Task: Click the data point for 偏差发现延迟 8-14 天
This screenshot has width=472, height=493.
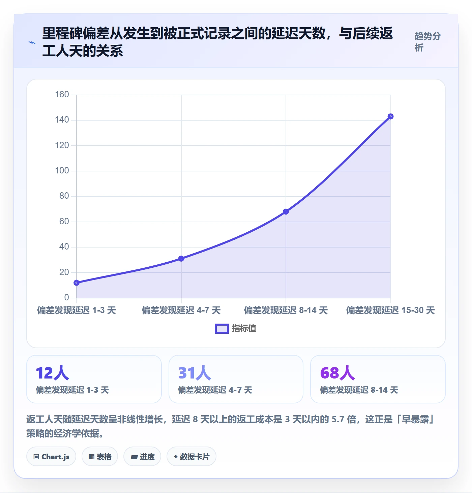Action: tap(286, 211)
